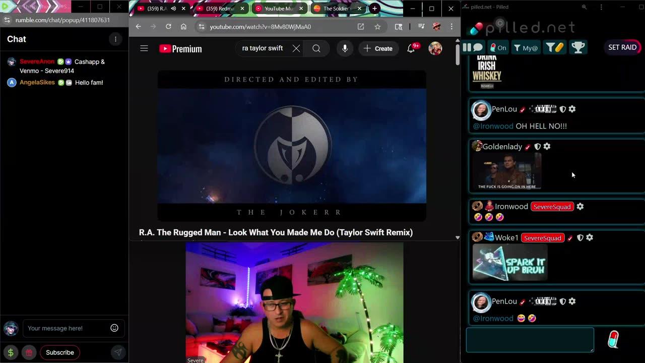Go back in the browser
Viewport: 645px width, 363px height.
(x=139, y=27)
